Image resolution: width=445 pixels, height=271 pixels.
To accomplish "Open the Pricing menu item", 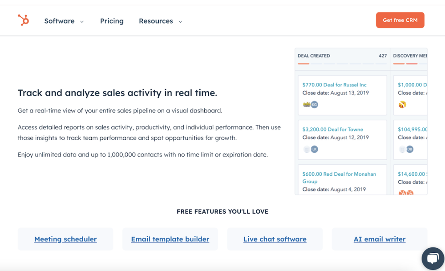I will [112, 21].
